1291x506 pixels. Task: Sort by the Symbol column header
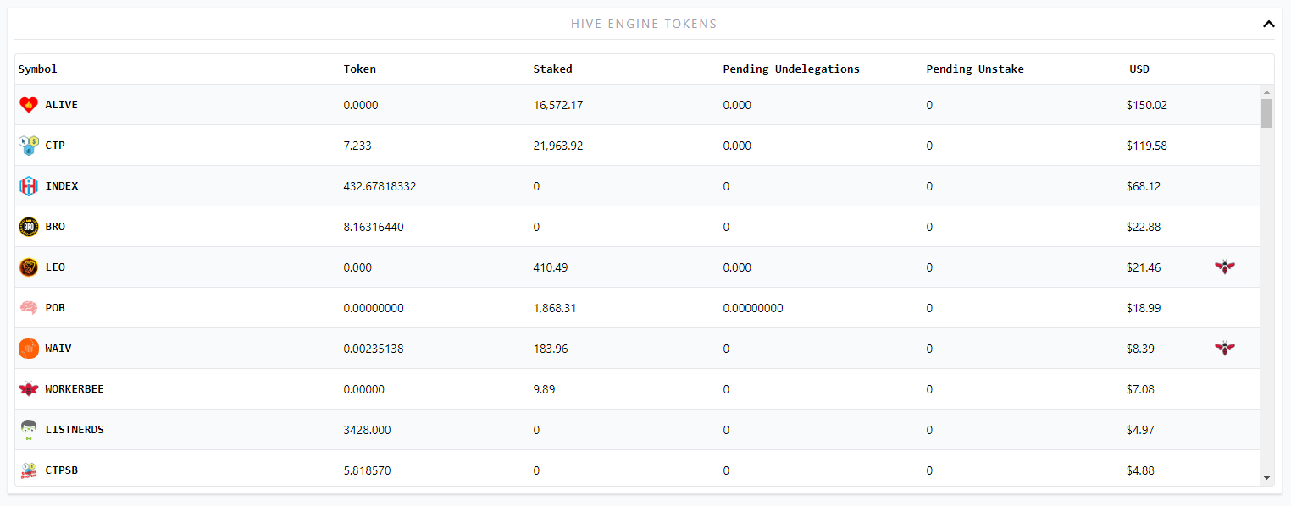tap(38, 69)
